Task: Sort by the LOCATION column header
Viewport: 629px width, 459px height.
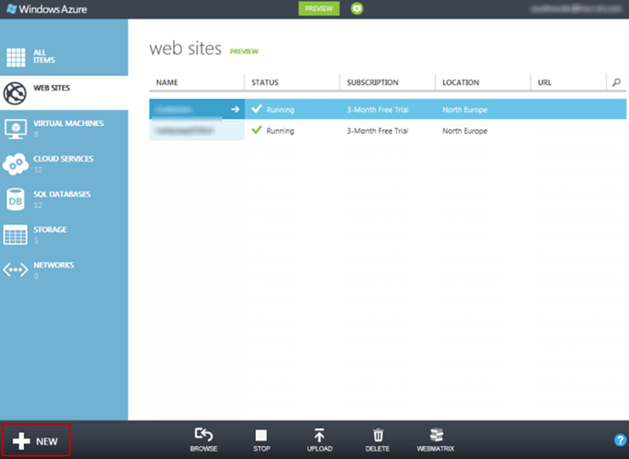Action: click(x=461, y=82)
